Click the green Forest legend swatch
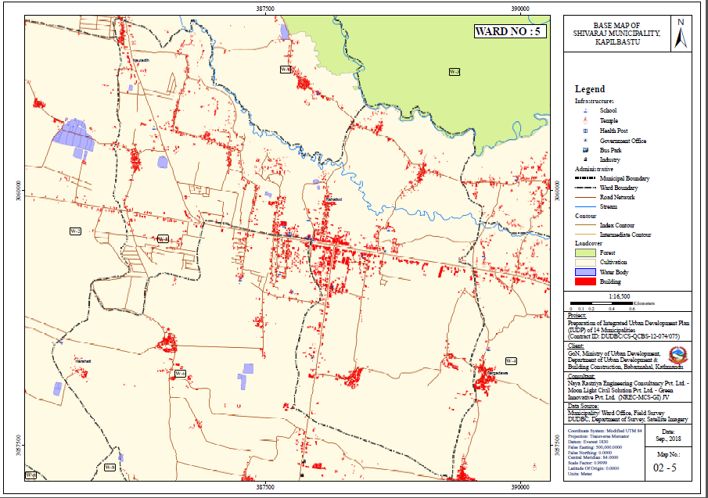This screenshot has width=708, height=498. pyautogui.click(x=584, y=253)
